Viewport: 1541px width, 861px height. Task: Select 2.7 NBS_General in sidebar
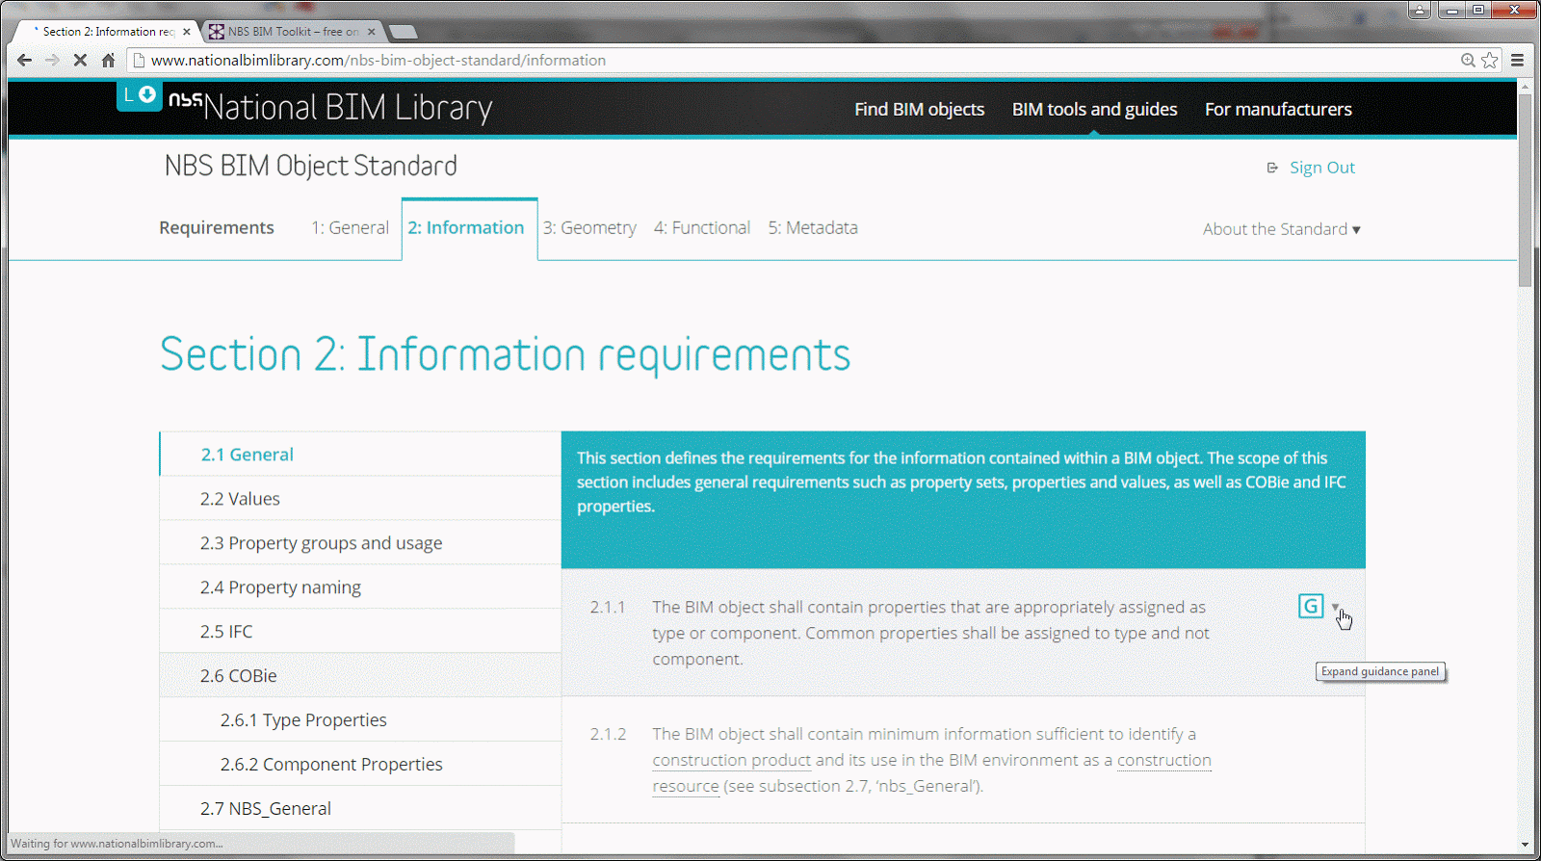click(360, 809)
